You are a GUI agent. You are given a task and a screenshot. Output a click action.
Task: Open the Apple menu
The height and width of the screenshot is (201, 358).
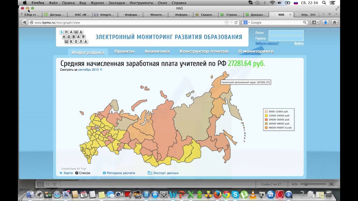click(x=25, y=3)
